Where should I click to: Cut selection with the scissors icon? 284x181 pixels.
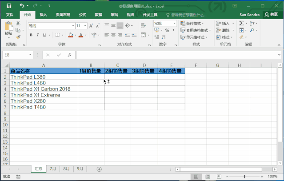pyautogui.click(x=18, y=23)
